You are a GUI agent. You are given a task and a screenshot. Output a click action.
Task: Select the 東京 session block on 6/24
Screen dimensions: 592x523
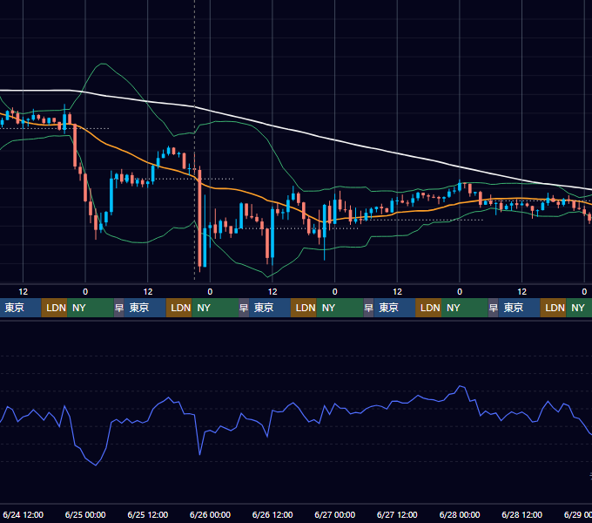coord(20,308)
